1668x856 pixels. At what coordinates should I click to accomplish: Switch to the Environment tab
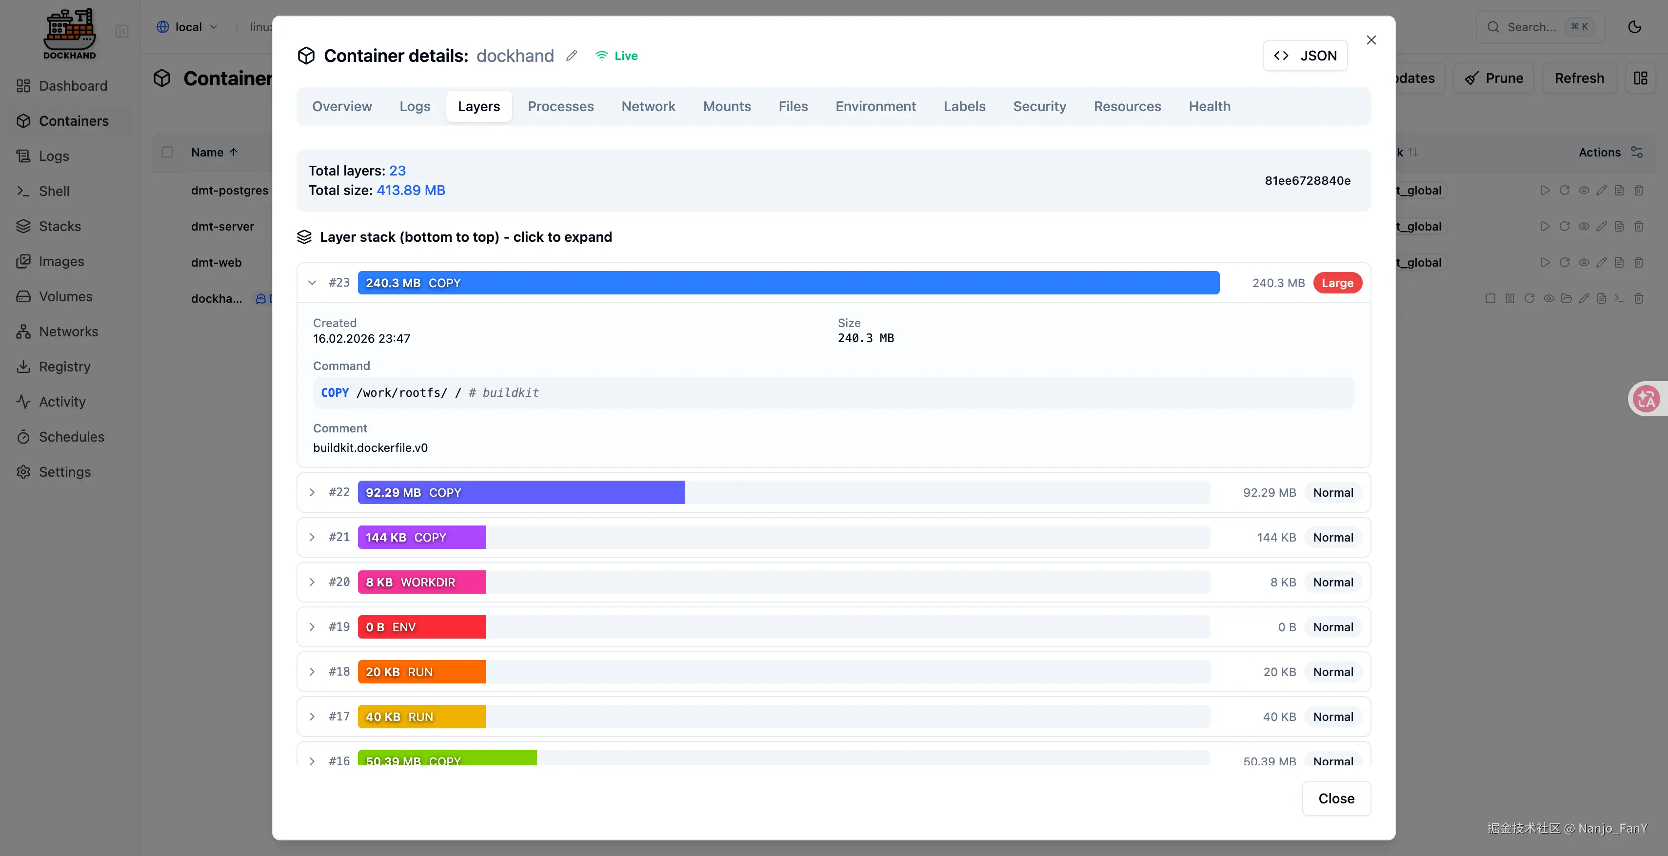pos(875,106)
